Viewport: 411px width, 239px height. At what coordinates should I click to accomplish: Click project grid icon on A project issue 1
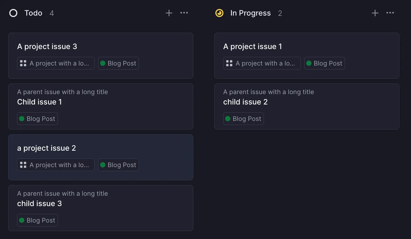pos(229,63)
